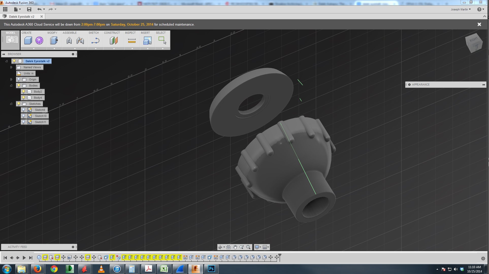489x274 pixels.
Task: Start a new sketch line tool
Action: coord(95,41)
